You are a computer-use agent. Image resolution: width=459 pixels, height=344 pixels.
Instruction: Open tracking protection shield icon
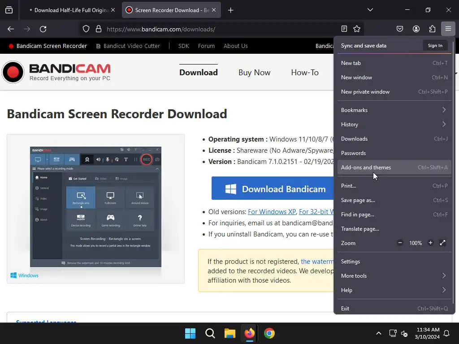tap(86, 29)
